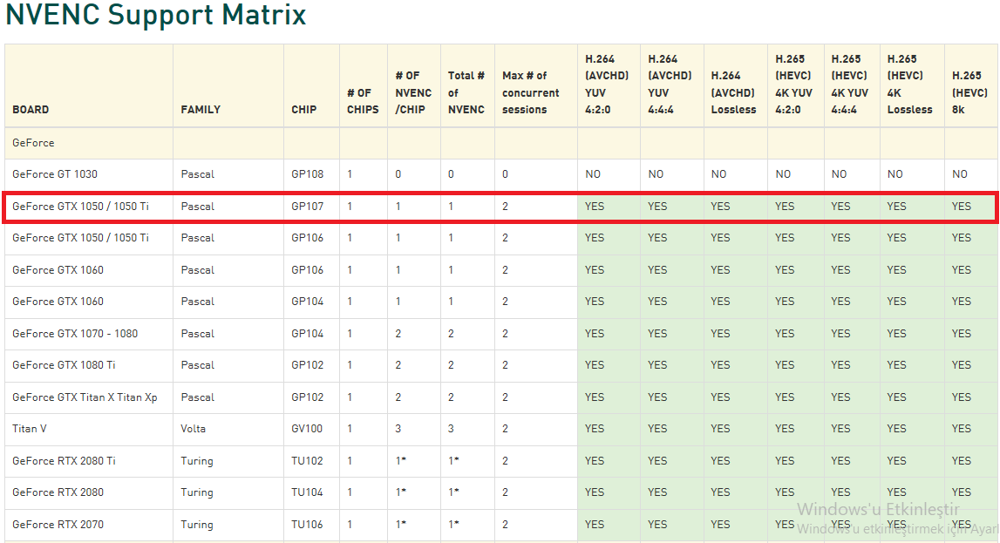Select max sessions 2 in GTX 1080 Ti row
1000x543 pixels.
(x=505, y=365)
